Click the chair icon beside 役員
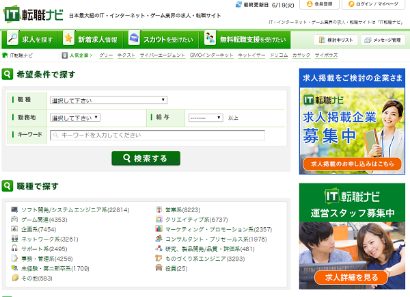The image size is (410, 297). pyautogui.click(x=159, y=269)
